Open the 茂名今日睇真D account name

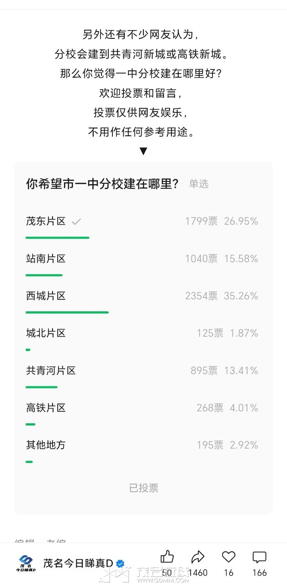point(78,563)
